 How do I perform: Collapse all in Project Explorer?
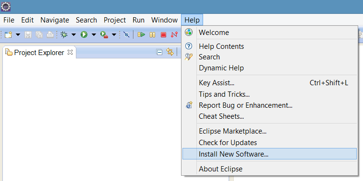(159, 52)
